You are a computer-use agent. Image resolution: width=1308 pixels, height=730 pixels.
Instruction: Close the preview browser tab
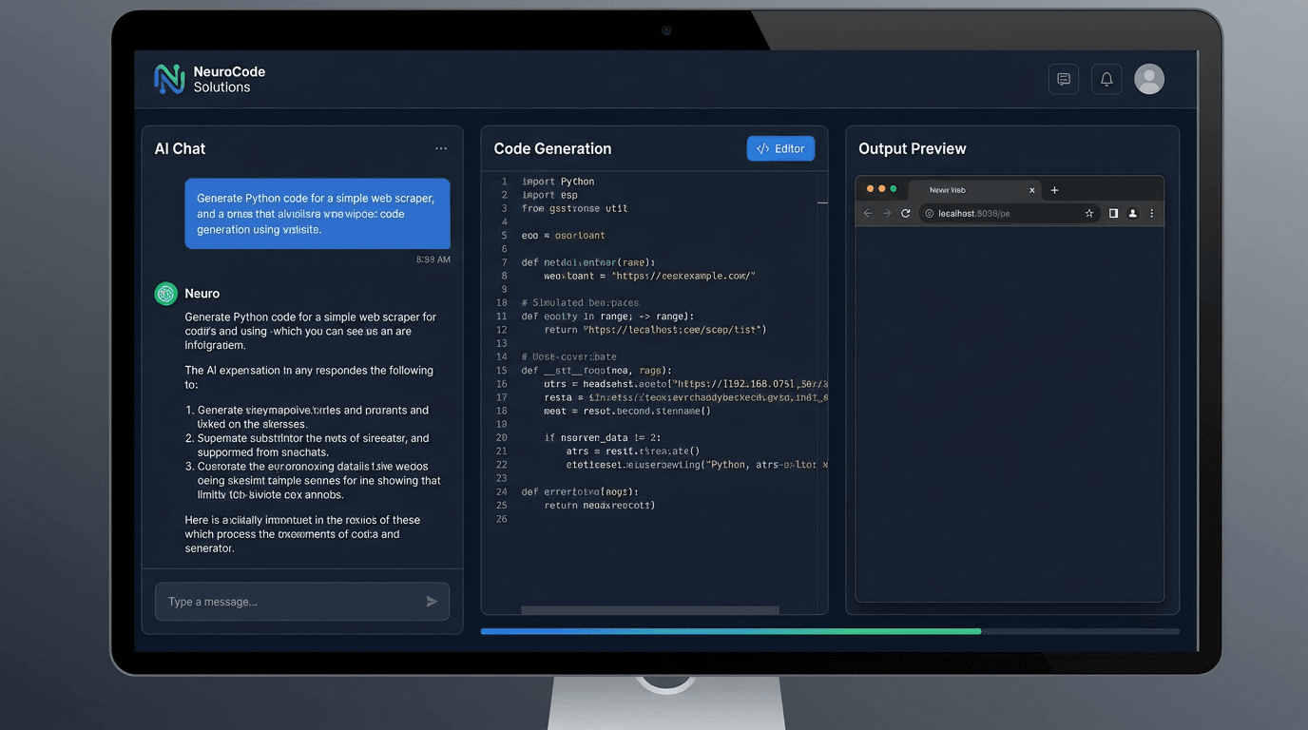tap(1032, 190)
